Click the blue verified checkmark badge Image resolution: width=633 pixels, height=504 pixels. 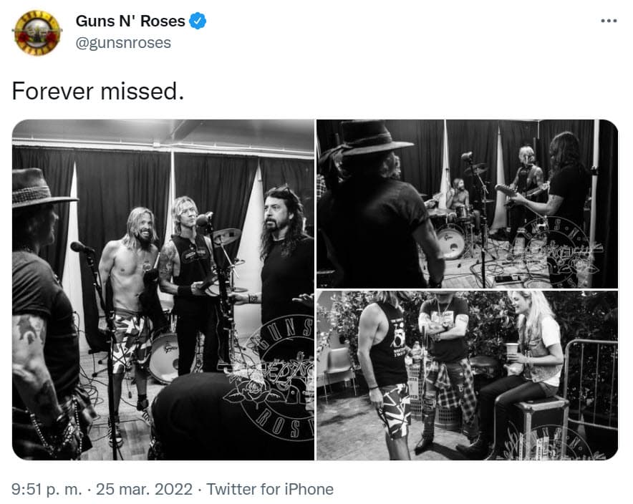click(x=195, y=21)
